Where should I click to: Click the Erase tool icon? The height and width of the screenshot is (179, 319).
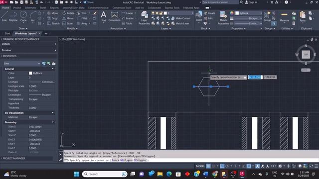coord(95,13)
